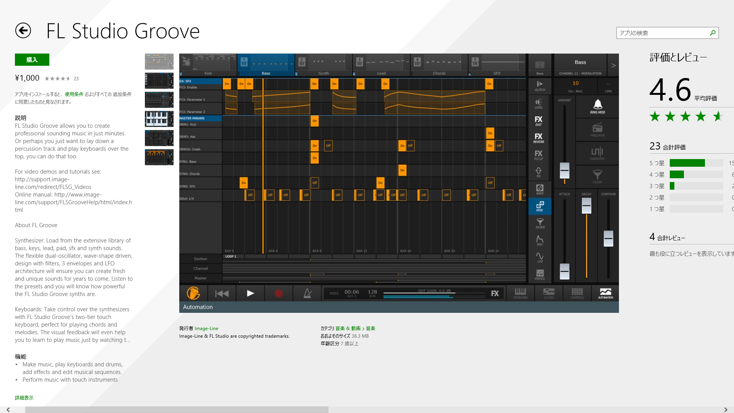Click the Kick channel drum kit icon
The height and width of the screenshot is (413, 734).
pos(186,62)
